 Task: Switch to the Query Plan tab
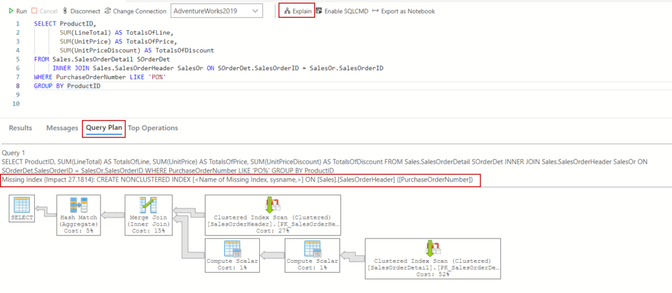[x=104, y=128]
